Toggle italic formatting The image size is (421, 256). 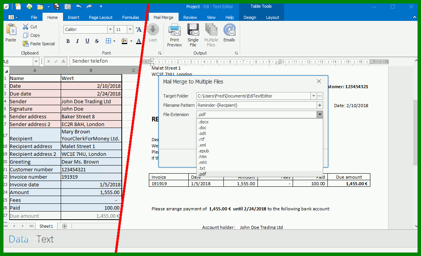click(x=77, y=41)
